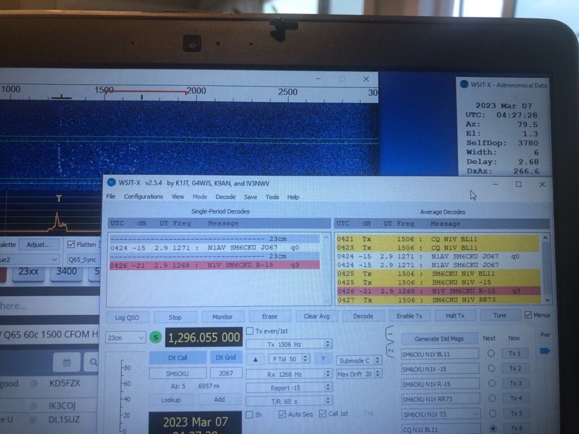Click the DX Grid field containing JO67
Image resolution: width=579 pixels, height=434 pixels.
226,373
